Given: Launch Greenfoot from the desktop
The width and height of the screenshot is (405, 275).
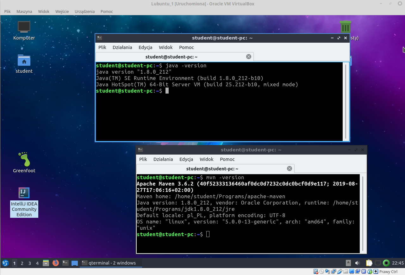Looking at the screenshot, I should 24,162.
